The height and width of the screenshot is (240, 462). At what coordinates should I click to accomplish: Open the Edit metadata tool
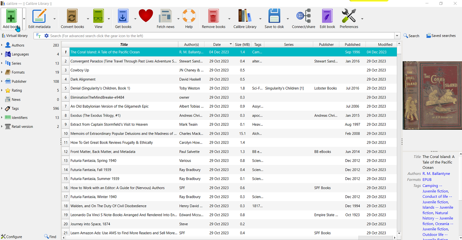[x=39, y=16]
